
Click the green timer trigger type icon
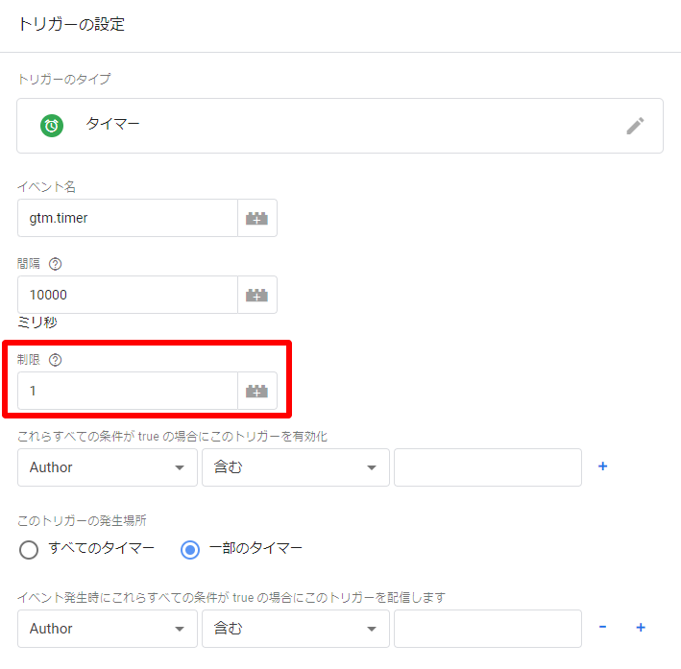52,126
